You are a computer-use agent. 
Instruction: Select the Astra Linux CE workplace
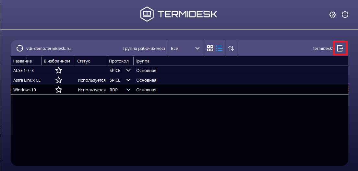(27, 80)
